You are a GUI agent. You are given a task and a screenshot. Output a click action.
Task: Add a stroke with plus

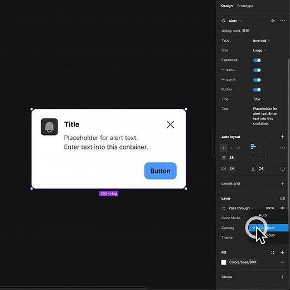point(282,277)
